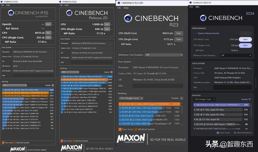Image resolution: width=258 pixels, height=152 pixels.
Task: Run the OpenGL test in Cinebench R15
Action: pos(48,24)
